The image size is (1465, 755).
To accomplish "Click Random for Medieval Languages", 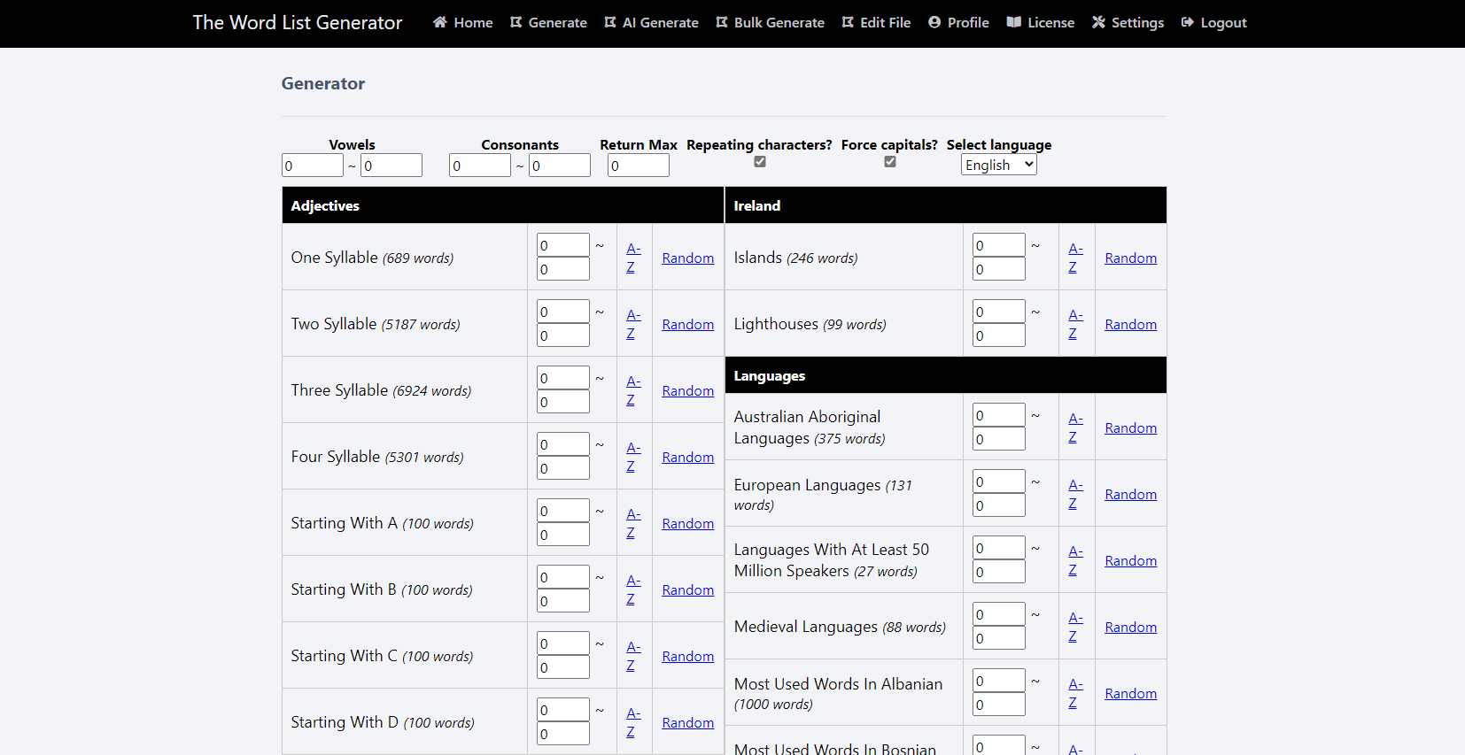I will 1130,628.
